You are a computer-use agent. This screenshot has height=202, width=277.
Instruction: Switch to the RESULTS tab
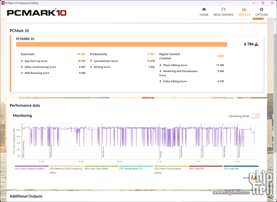coord(244,12)
